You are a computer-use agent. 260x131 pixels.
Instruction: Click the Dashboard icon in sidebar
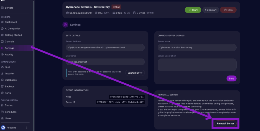pos(2,22)
